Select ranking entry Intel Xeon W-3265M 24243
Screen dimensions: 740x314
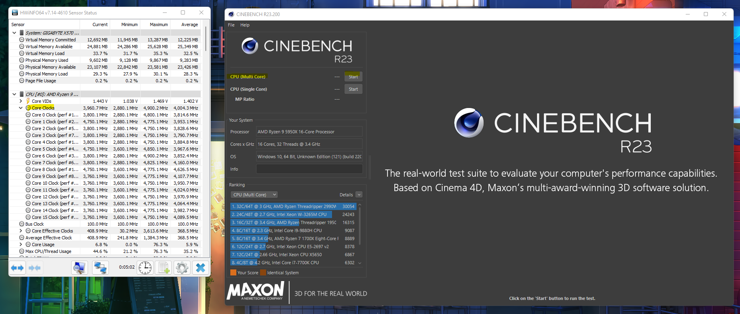(293, 214)
